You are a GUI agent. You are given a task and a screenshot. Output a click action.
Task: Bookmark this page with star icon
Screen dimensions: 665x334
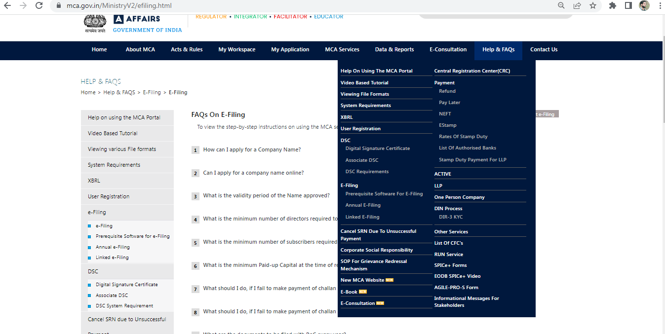click(x=592, y=6)
